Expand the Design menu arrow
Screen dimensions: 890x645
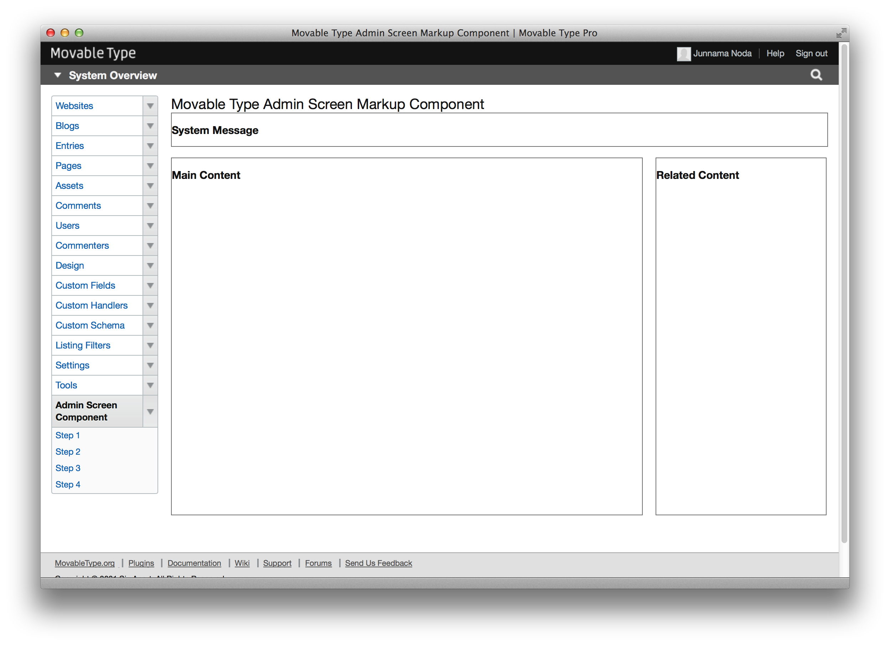[x=150, y=266]
